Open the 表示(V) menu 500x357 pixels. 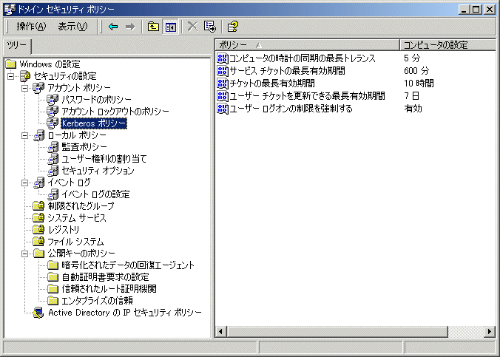tap(72, 27)
